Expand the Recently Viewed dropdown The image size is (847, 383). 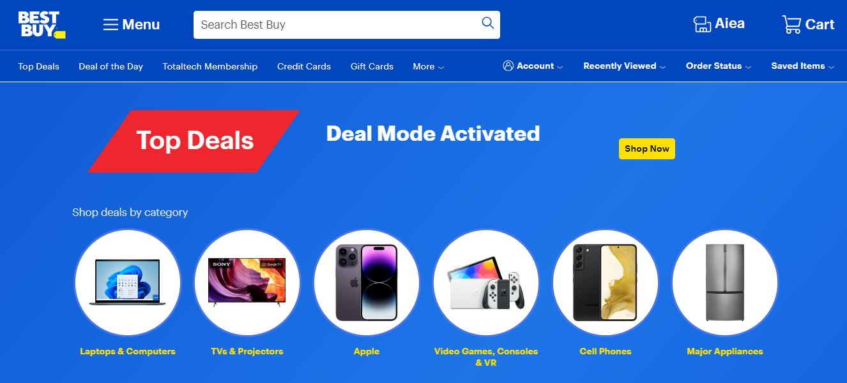[x=624, y=66]
